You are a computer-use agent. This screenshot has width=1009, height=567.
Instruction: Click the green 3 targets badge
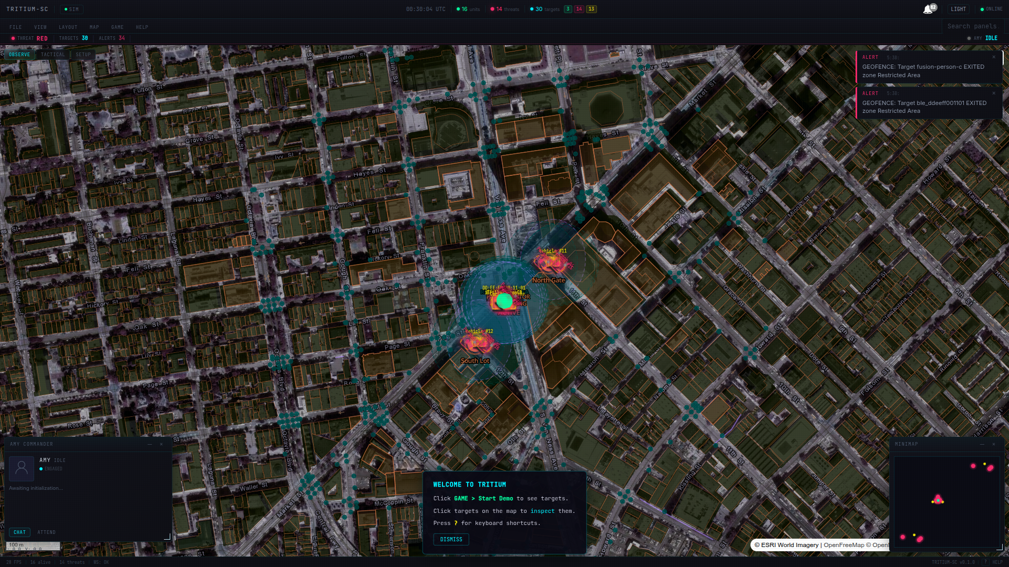[x=568, y=9]
